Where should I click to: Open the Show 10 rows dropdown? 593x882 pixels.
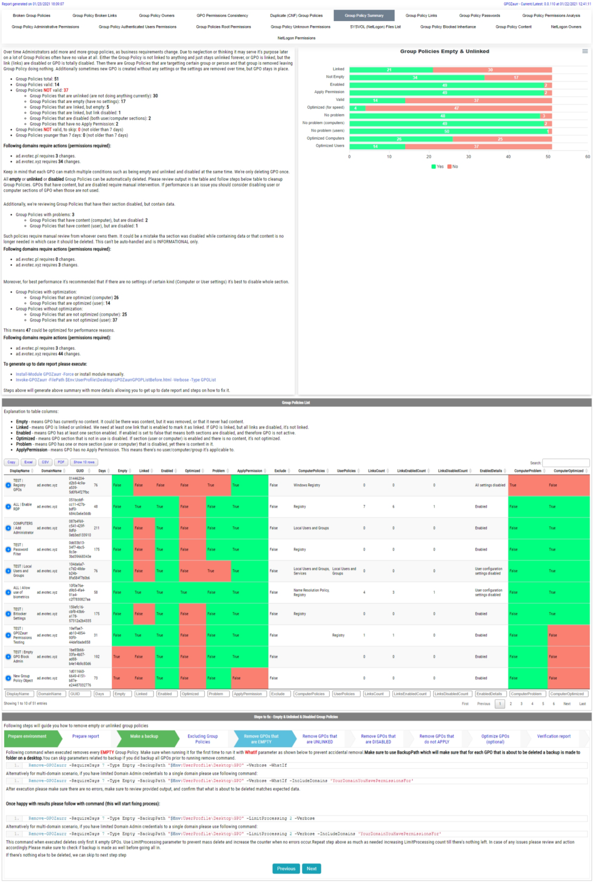(x=84, y=462)
